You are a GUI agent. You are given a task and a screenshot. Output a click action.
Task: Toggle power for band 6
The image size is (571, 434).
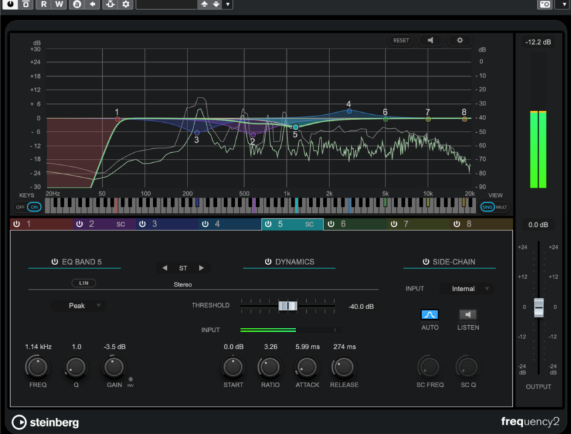(x=331, y=224)
